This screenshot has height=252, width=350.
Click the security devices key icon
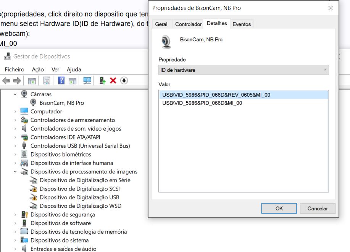coord(24,215)
